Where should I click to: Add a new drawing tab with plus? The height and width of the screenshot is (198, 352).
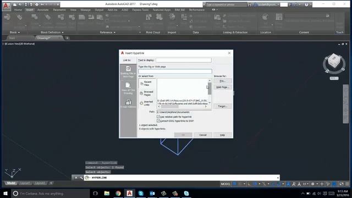click(x=67, y=38)
